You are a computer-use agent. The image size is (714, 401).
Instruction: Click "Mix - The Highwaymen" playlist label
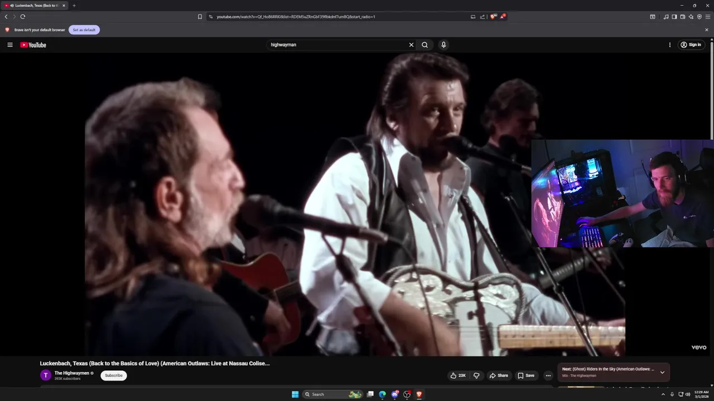(x=579, y=376)
